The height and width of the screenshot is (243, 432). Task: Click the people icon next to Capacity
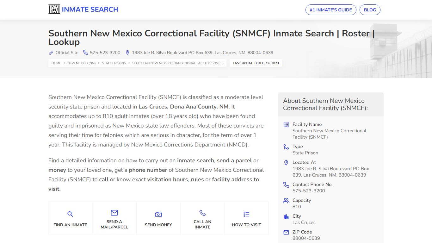click(x=286, y=201)
